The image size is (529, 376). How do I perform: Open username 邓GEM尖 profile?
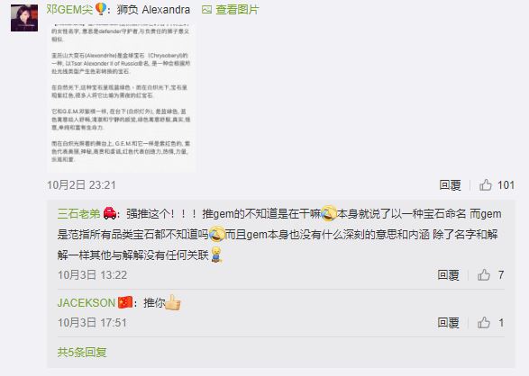click(x=69, y=9)
